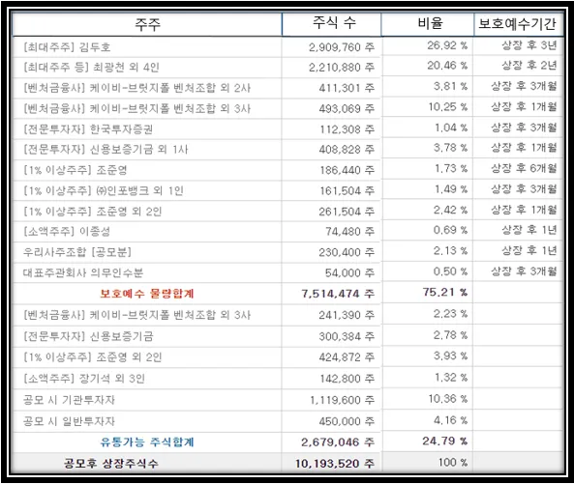Click the blue 유통가능 주식합계 label

click(147, 442)
